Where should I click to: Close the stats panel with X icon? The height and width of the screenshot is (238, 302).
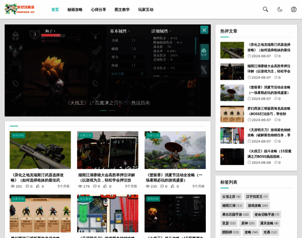click(x=204, y=30)
